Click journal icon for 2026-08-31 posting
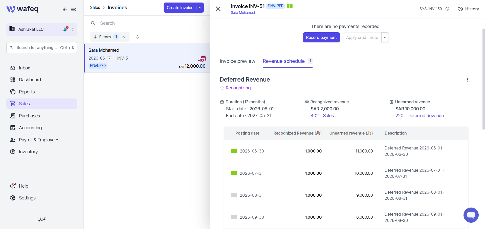Screen dimensions: 485x229 234,195
